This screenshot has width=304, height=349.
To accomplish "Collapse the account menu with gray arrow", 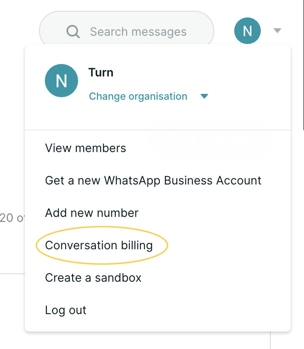I will point(277,30).
